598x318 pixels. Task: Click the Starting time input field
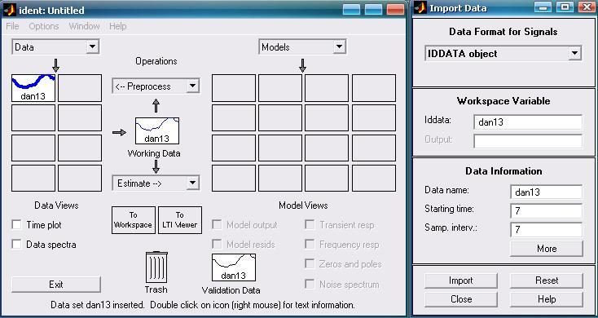pos(546,210)
